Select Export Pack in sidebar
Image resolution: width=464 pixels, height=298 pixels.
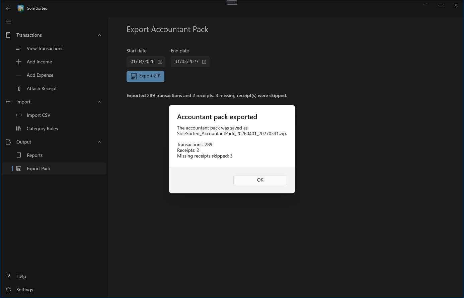pyautogui.click(x=54, y=169)
